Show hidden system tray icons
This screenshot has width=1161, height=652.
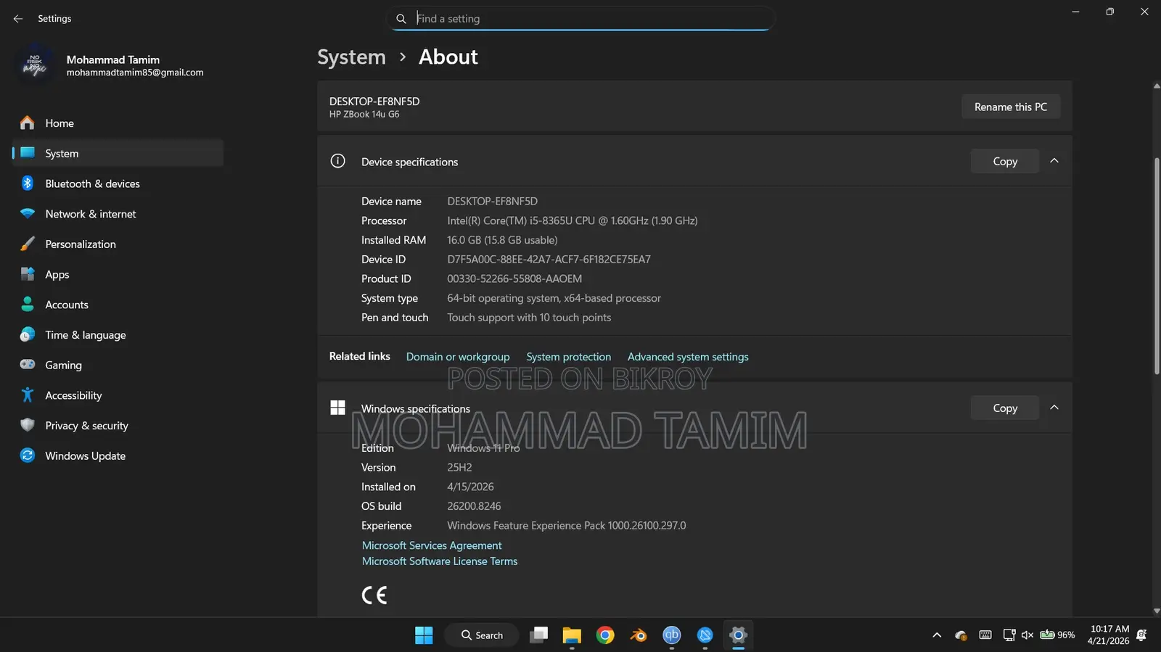tap(937, 635)
